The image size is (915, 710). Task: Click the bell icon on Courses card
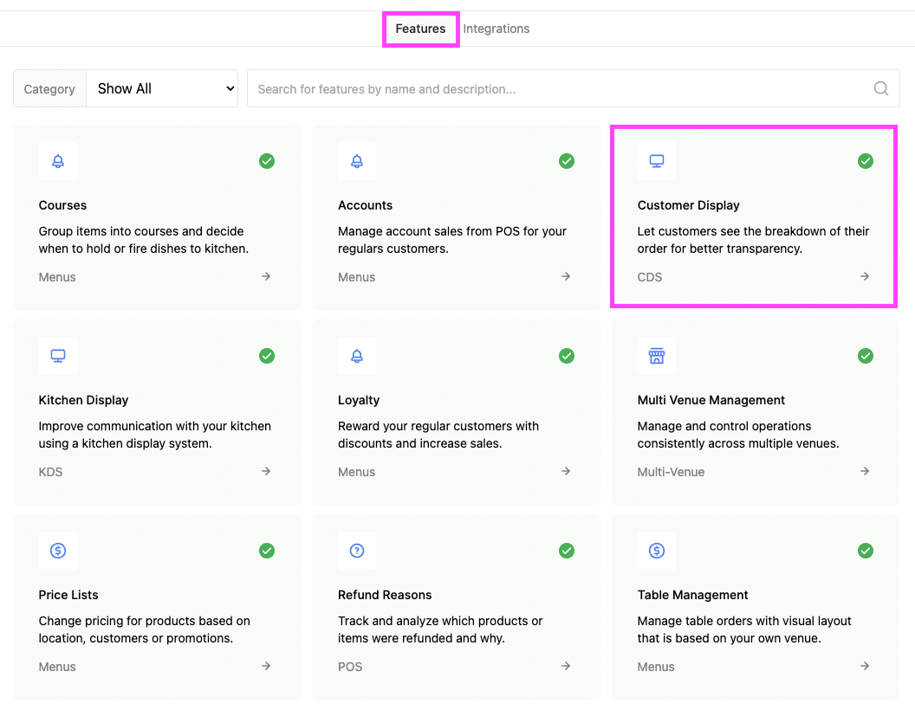pyautogui.click(x=58, y=161)
